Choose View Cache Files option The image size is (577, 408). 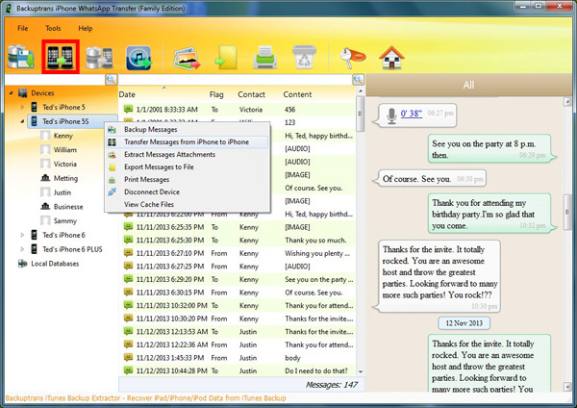pyautogui.click(x=188, y=204)
